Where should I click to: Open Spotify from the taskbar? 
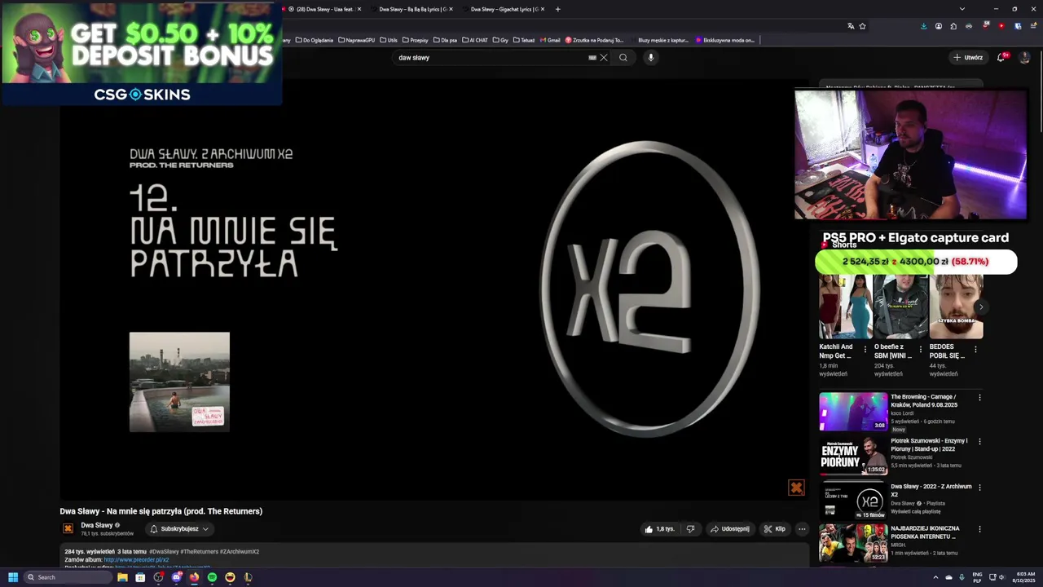pos(212,577)
